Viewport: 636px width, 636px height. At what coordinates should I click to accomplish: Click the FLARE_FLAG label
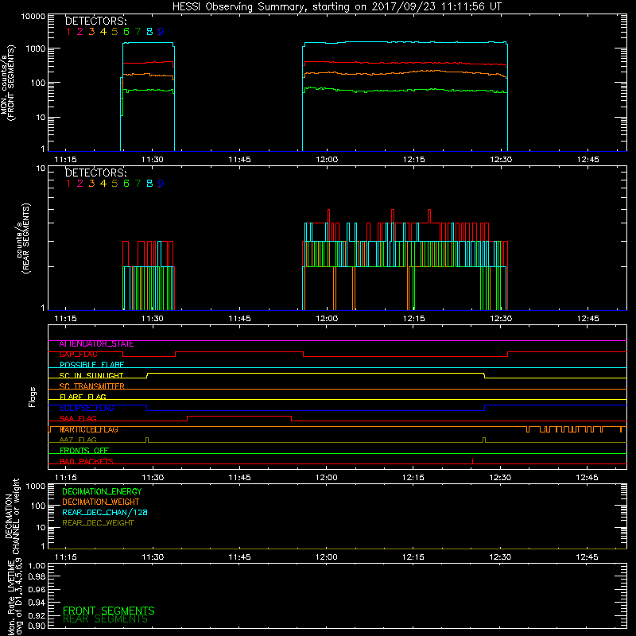click(83, 397)
